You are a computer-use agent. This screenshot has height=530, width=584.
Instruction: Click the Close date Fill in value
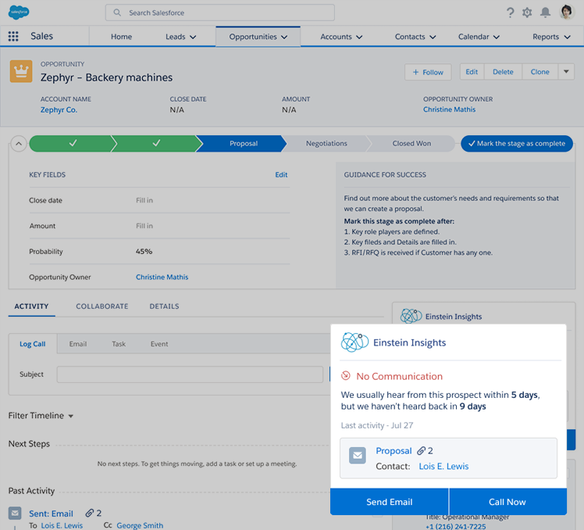click(144, 200)
